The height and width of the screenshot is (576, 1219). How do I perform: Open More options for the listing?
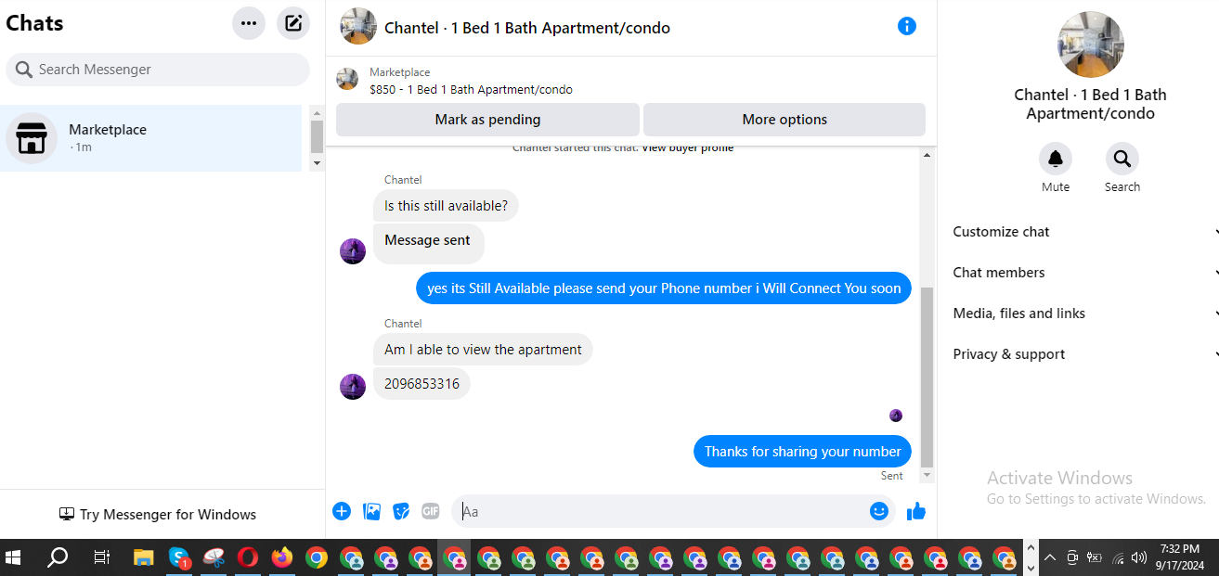tap(785, 120)
